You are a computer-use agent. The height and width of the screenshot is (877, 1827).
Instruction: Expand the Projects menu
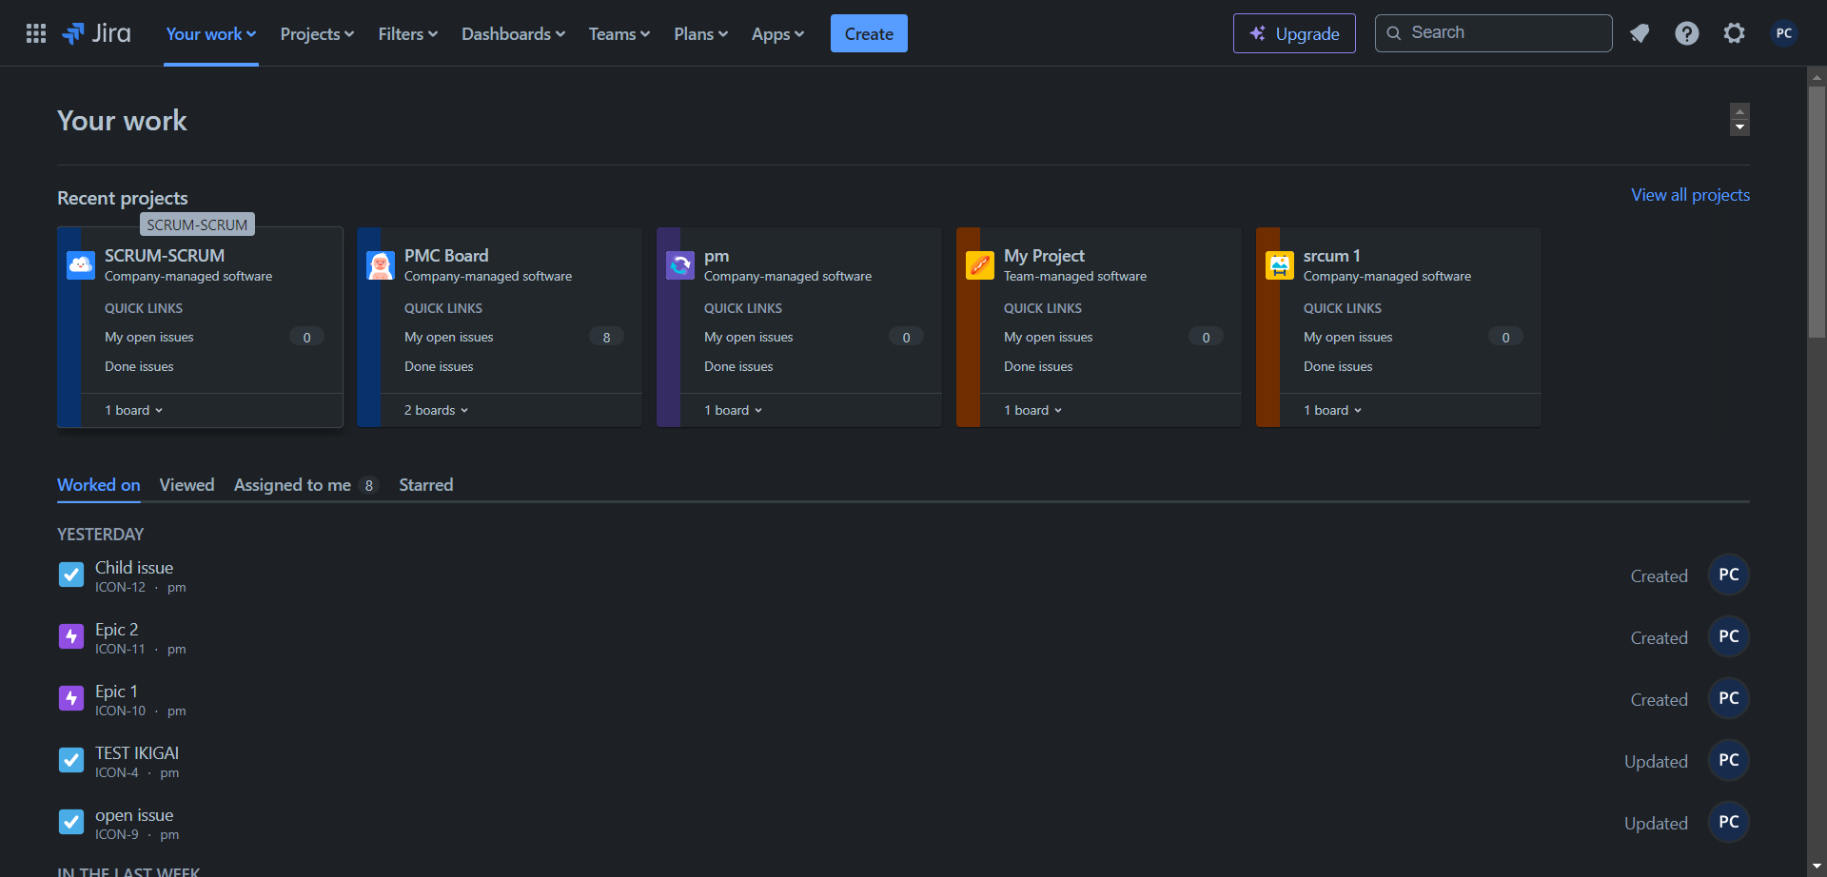point(317,34)
